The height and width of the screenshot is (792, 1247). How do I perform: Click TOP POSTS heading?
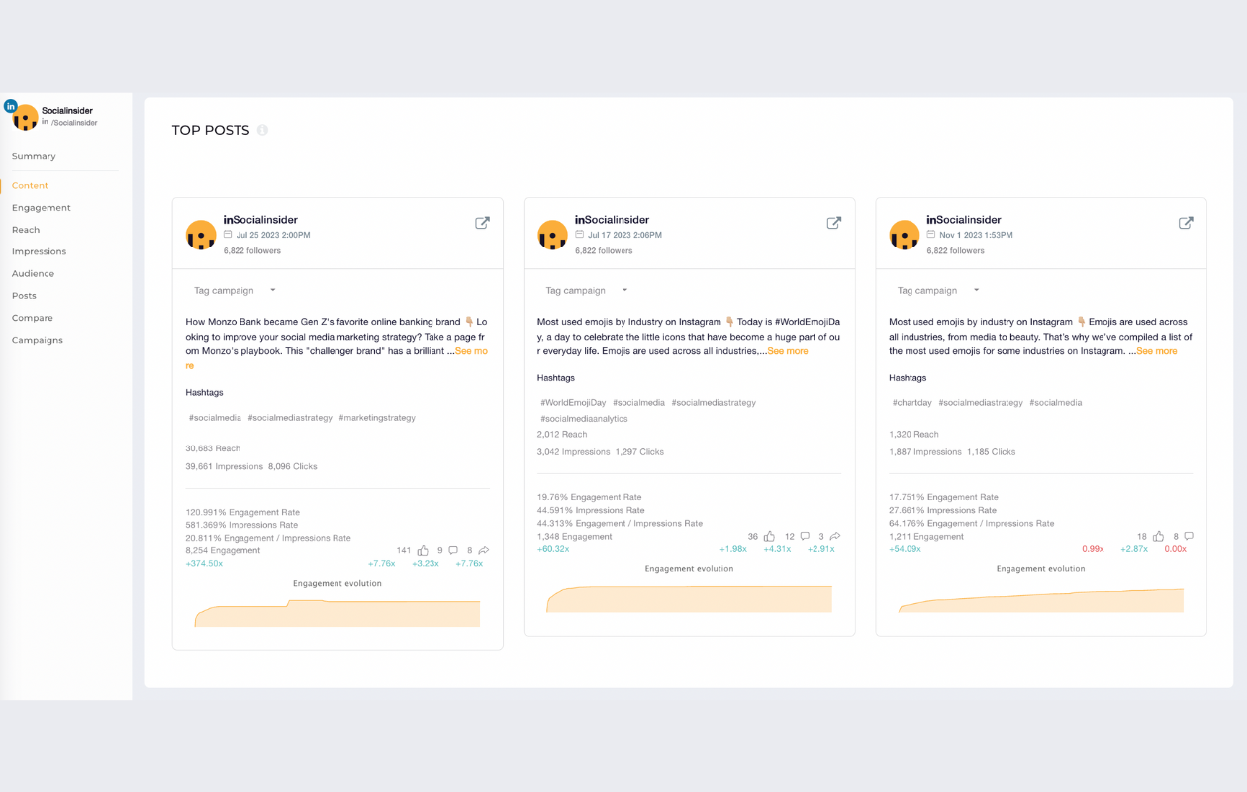click(211, 130)
